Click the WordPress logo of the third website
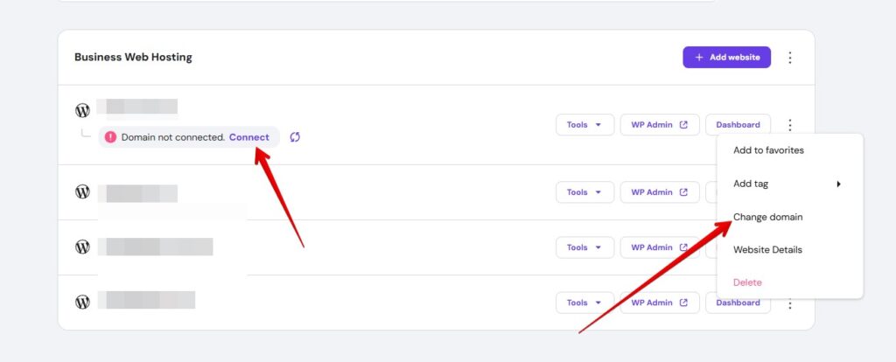 coord(82,247)
